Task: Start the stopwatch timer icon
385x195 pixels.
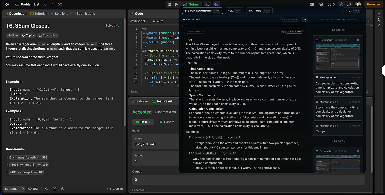Action: (341, 4)
